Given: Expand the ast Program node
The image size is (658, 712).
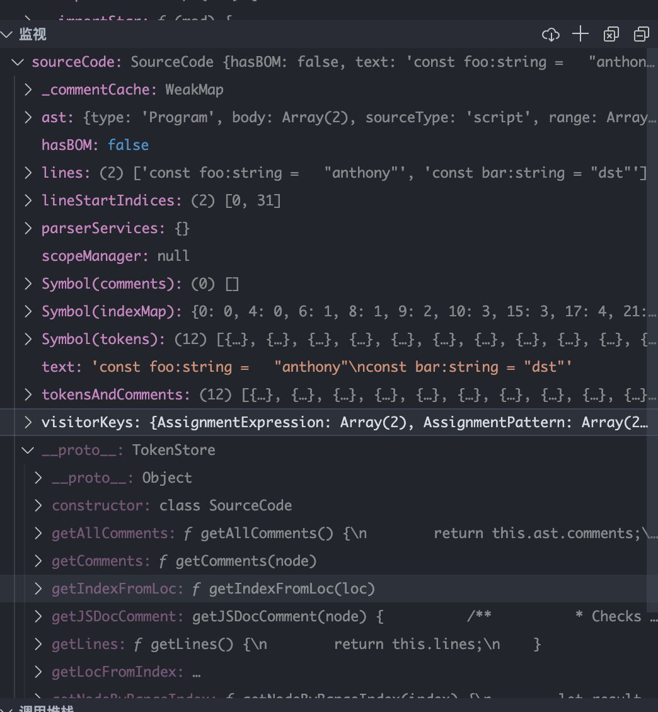Looking at the screenshot, I should pos(28,117).
